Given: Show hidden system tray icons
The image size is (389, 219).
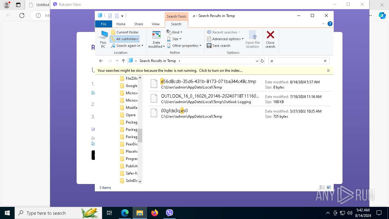Looking at the screenshot, I should pos(328,213).
